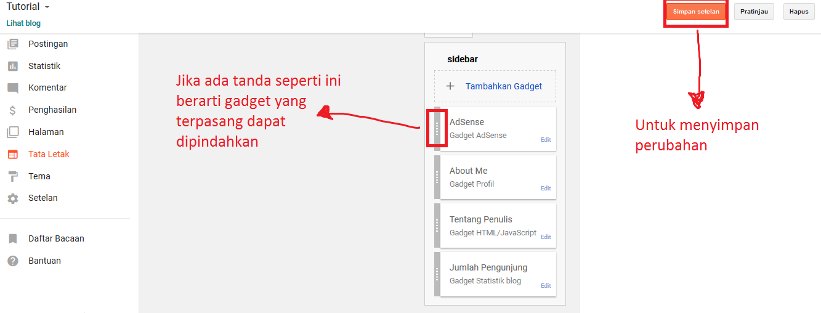821x313 pixels.
Task: Click the Gadget HTML/JavaScript subtitle text
Action: (493, 232)
